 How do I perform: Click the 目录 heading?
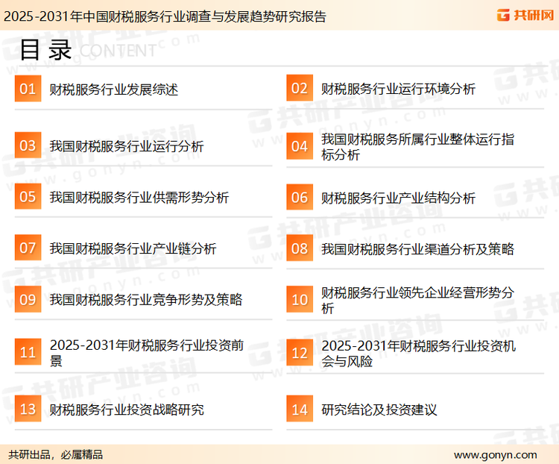pos(45,50)
